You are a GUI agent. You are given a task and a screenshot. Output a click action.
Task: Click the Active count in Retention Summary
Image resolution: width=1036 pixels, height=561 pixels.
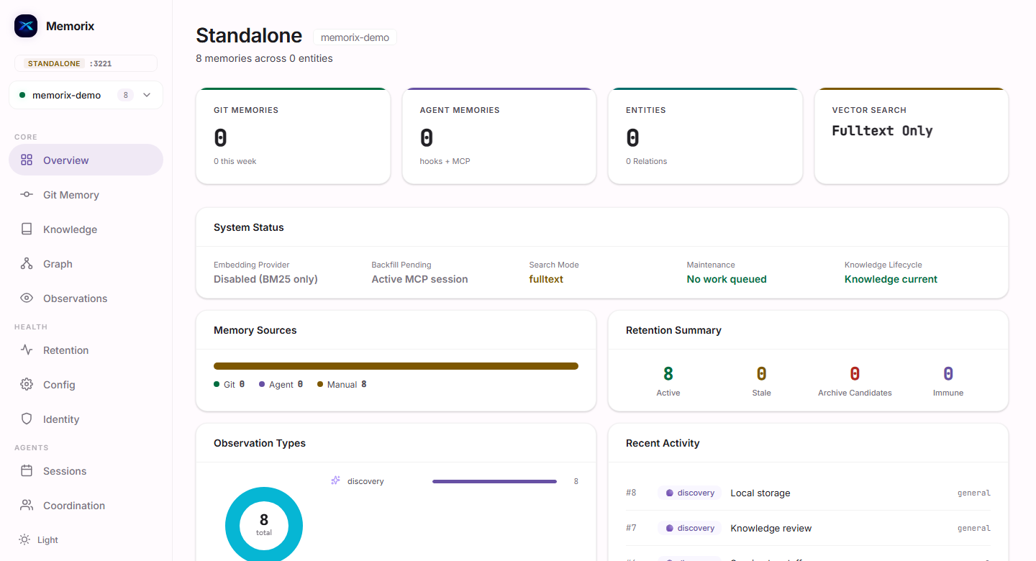[668, 374]
